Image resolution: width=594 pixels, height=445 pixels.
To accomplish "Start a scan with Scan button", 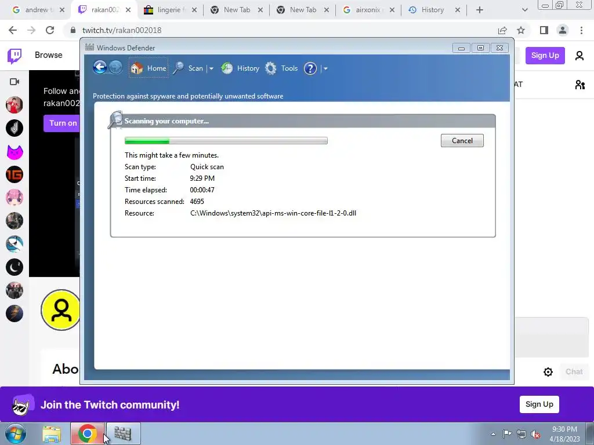I will pos(189,68).
